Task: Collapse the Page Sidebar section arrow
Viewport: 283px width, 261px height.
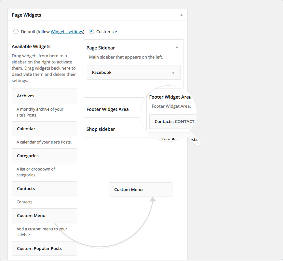Action: point(177,47)
